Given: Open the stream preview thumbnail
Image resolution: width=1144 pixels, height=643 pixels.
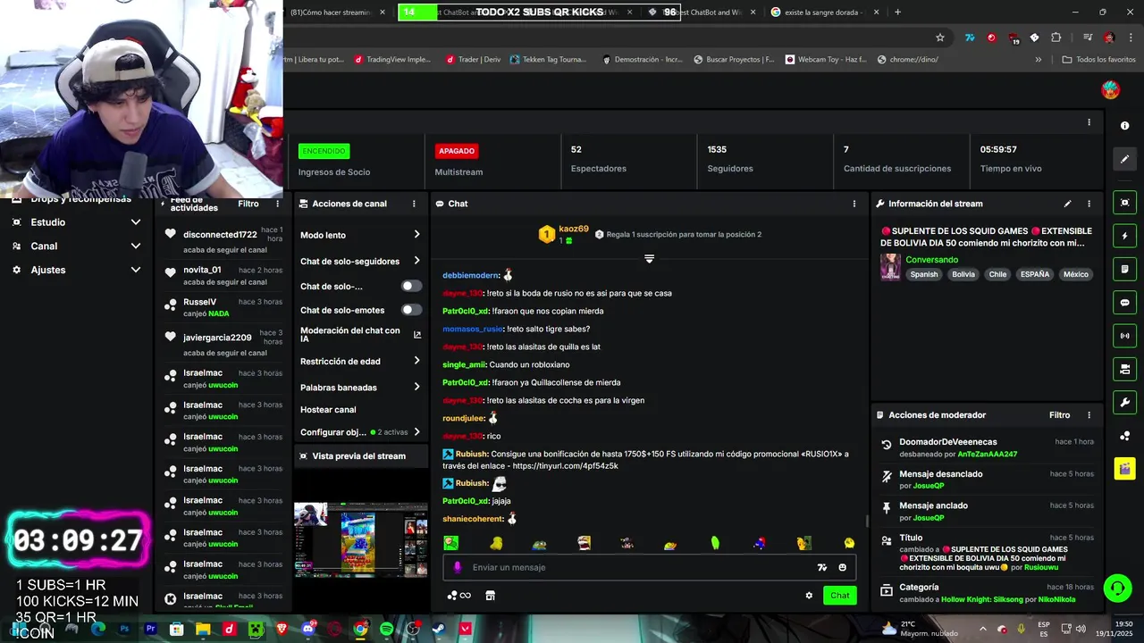Looking at the screenshot, I should pos(361,539).
